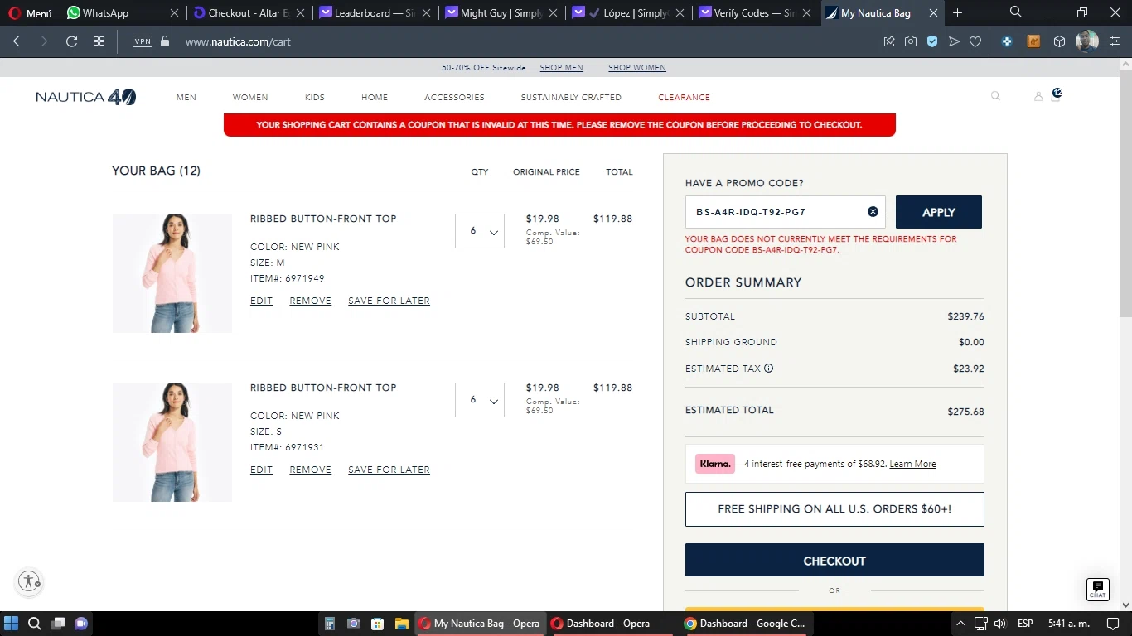Click the APPLY promo code button
The width and height of the screenshot is (1132, 636).
[x=939, y=212]
